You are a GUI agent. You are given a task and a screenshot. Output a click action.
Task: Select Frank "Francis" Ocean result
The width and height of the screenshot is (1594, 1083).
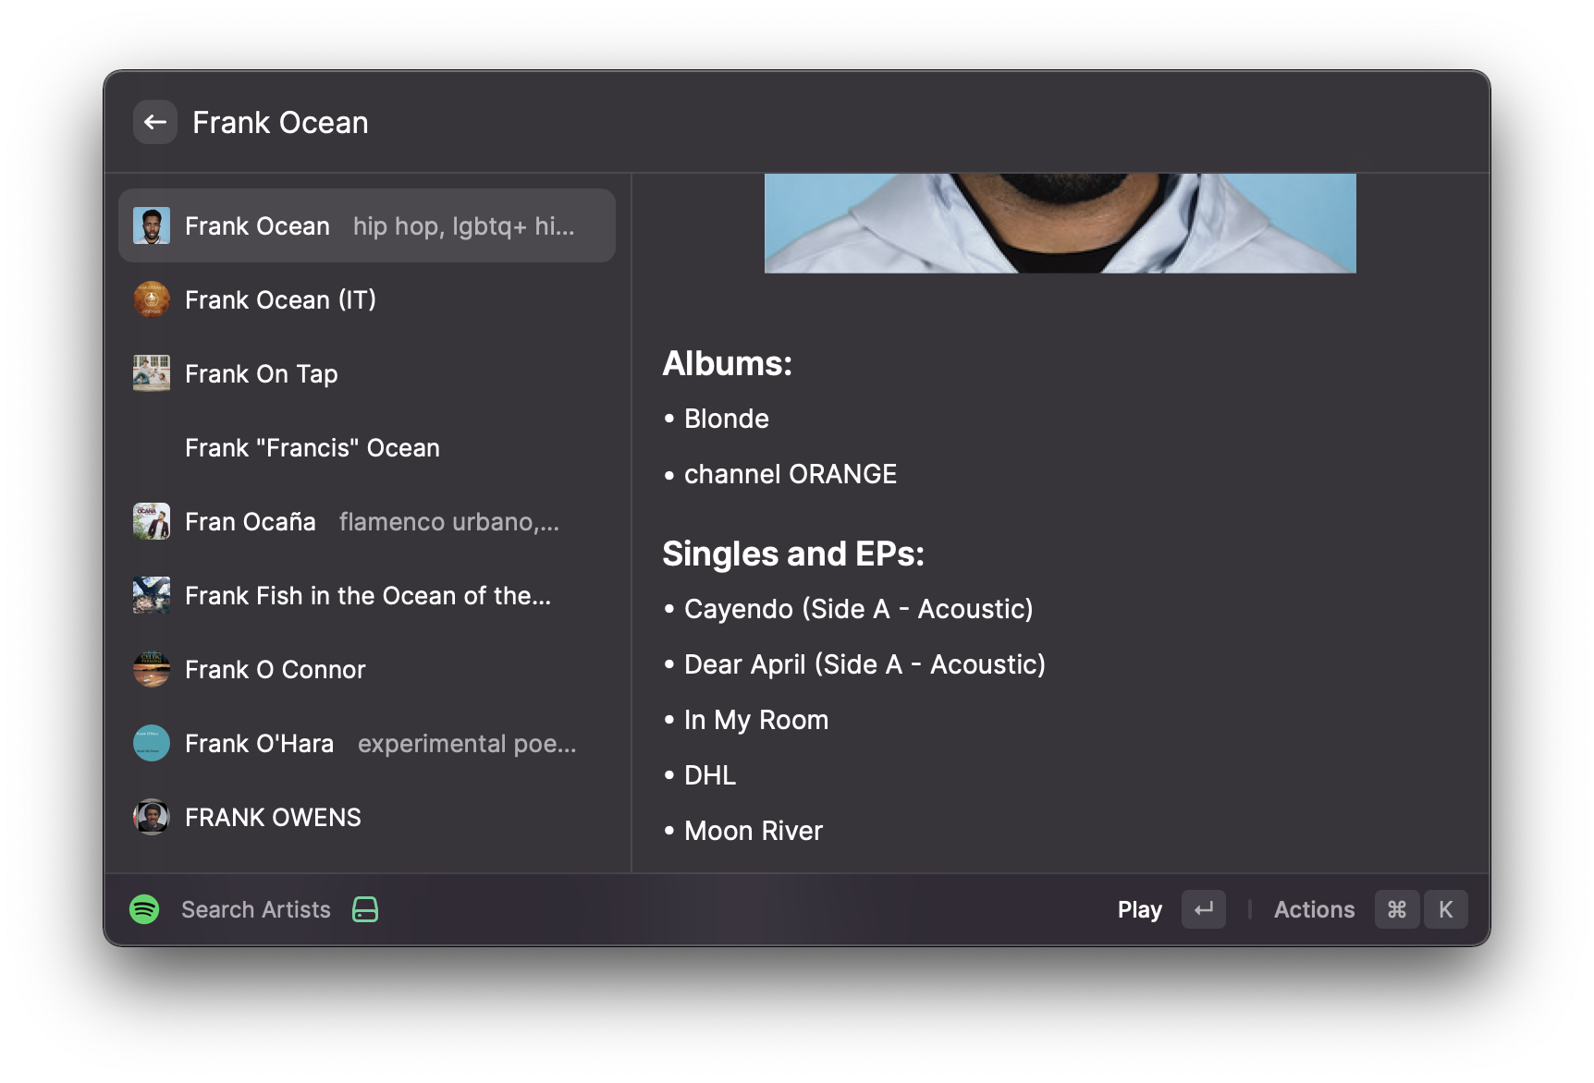click(367, 447)
